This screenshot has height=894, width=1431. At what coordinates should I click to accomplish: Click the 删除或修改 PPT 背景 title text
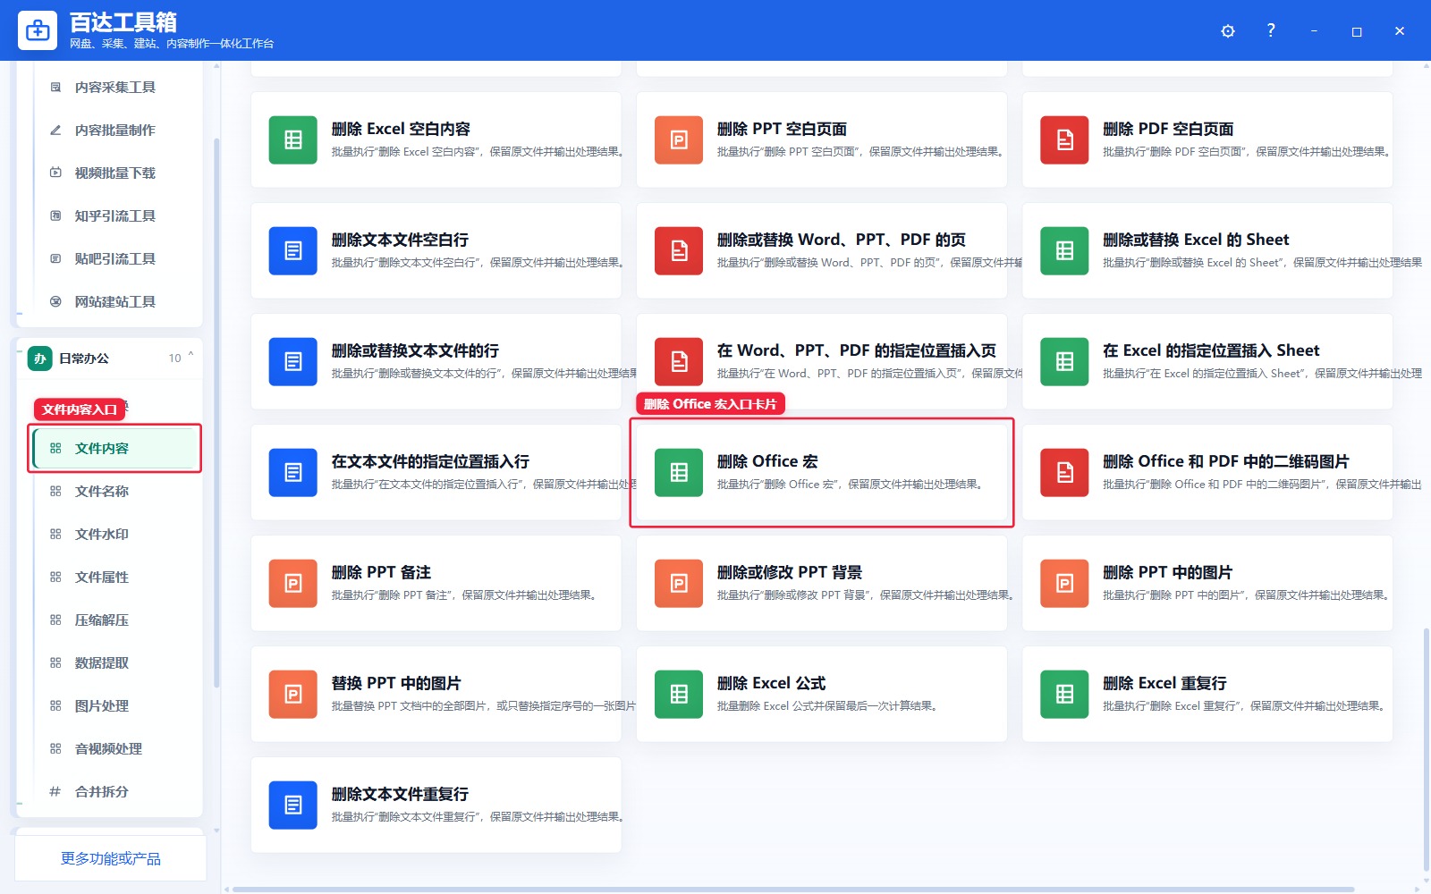coord(790,572)
